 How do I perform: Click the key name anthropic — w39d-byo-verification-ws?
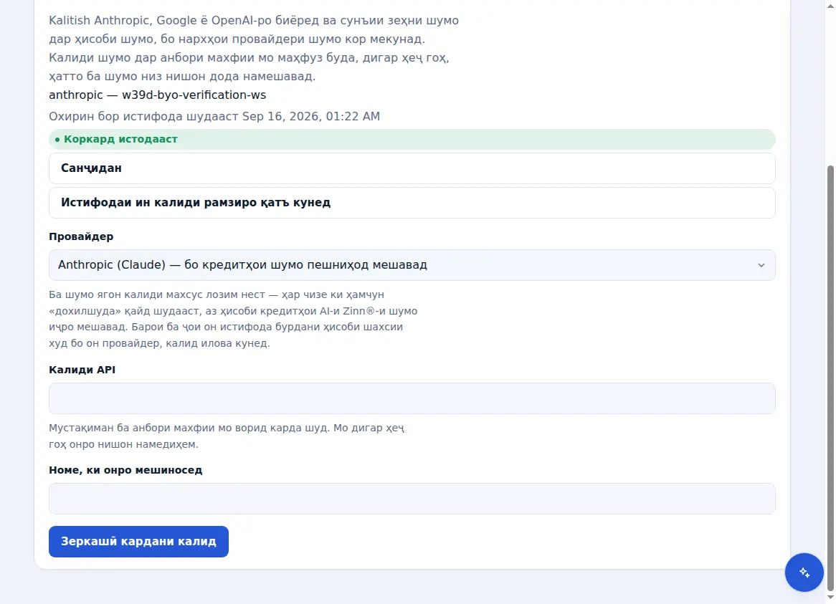(x=157, y=95)
